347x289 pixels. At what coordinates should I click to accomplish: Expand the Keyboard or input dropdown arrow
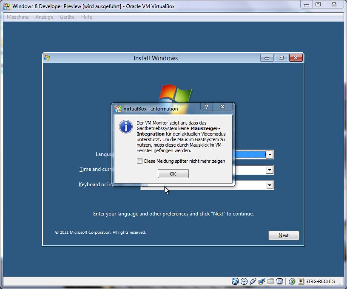270,185
